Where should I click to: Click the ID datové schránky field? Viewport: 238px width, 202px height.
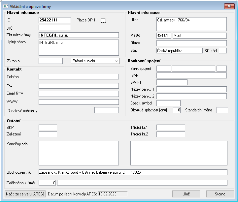click(x=107, y=110)
